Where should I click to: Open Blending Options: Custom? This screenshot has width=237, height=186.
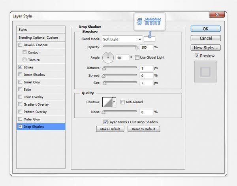coord(41,38)
